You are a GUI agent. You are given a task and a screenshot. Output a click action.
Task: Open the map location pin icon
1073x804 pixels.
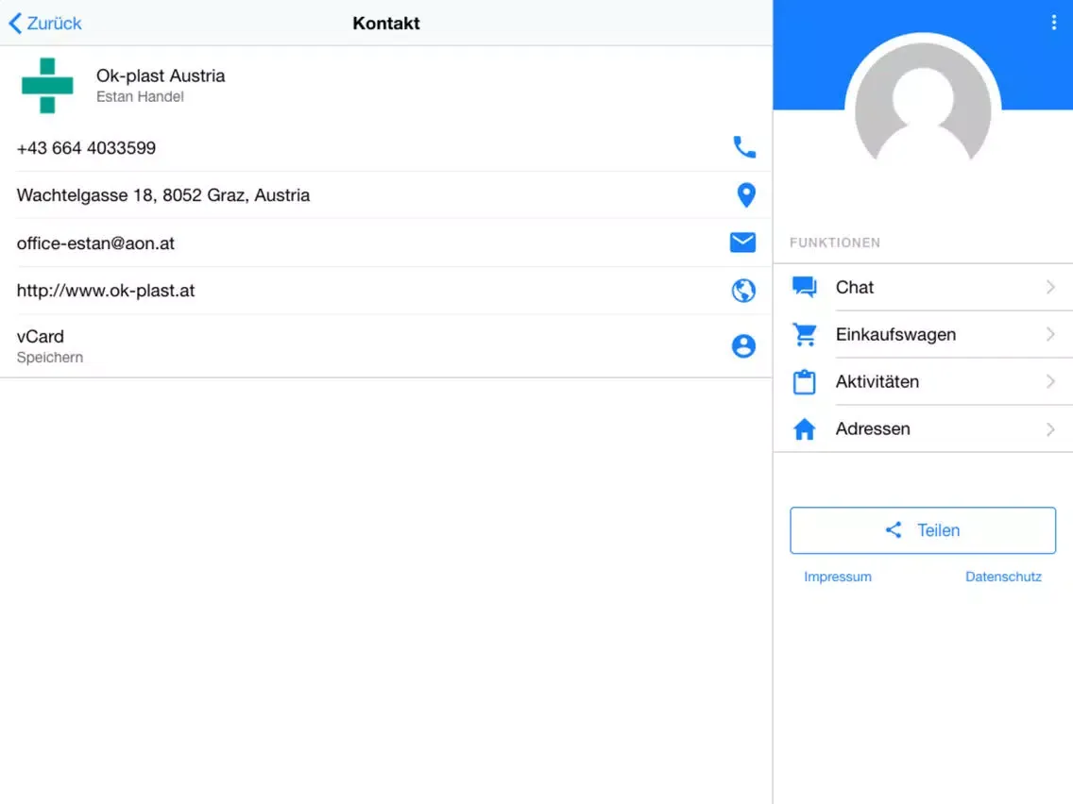745,195
